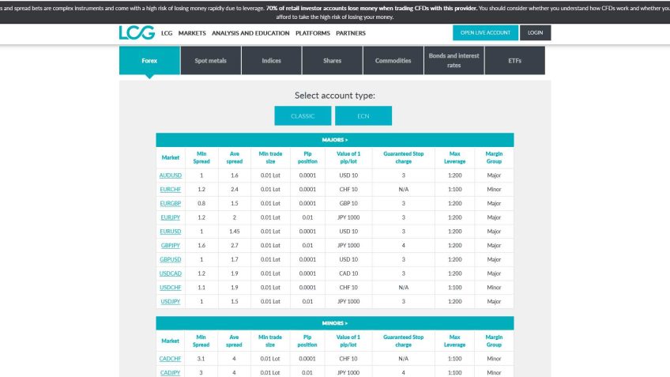Open the Platforms menu
The image size is (670, 377).
coord(313,34)
